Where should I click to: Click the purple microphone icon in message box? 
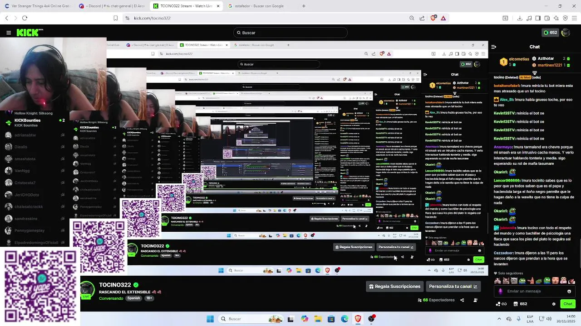click(500, 291)
